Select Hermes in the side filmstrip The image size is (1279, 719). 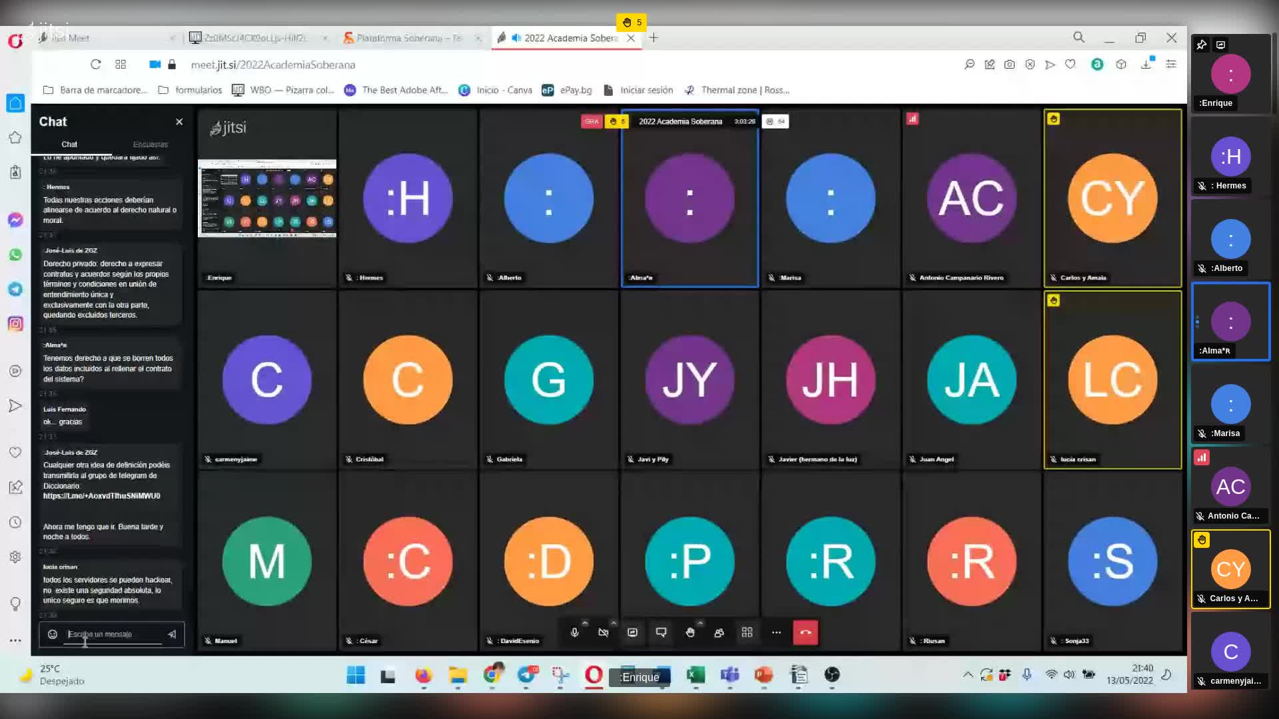[1230, 156]
